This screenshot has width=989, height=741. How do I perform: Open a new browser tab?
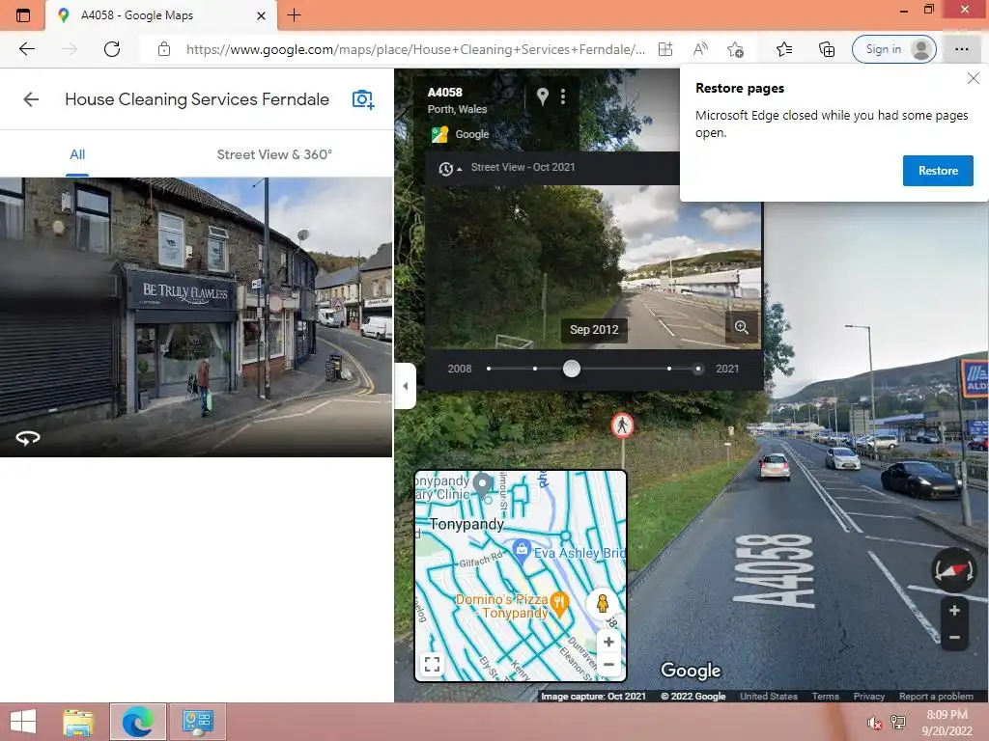click(294, 15)
